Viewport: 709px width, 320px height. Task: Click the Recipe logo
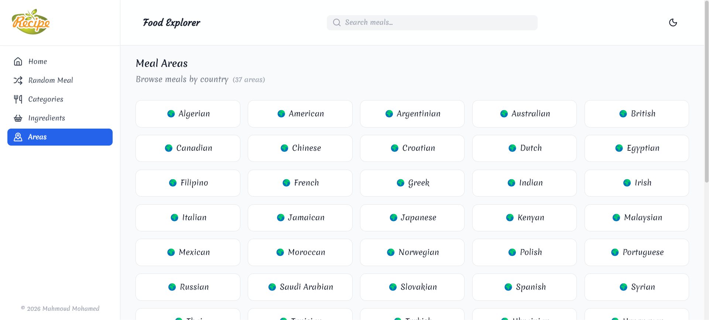pos(31,22)
